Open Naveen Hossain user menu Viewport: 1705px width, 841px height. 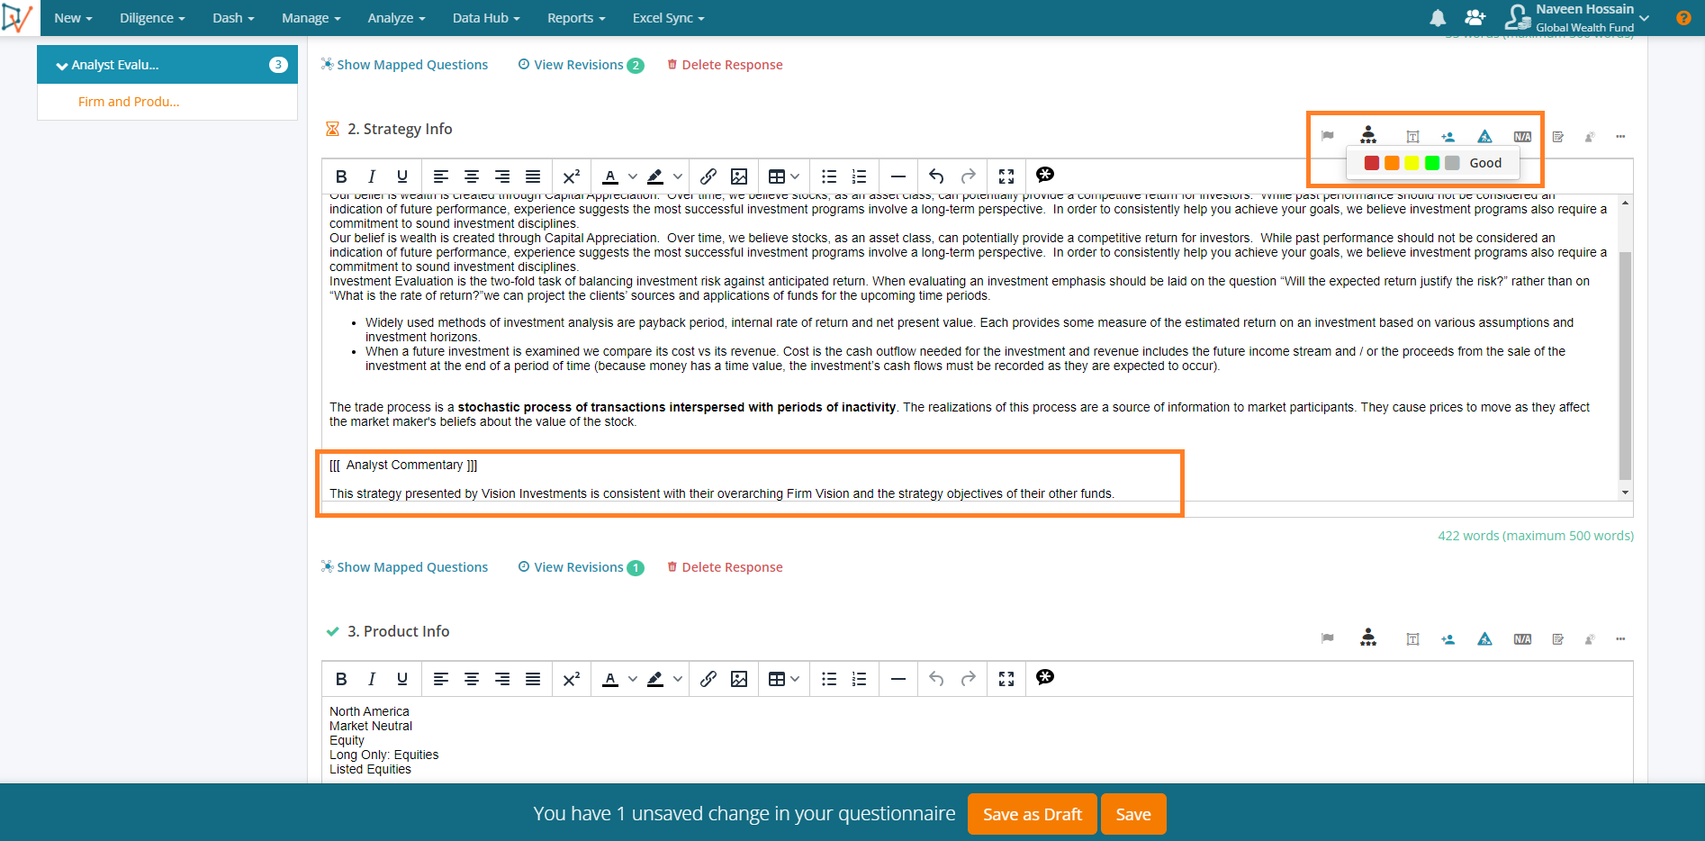click(1577, 18)
